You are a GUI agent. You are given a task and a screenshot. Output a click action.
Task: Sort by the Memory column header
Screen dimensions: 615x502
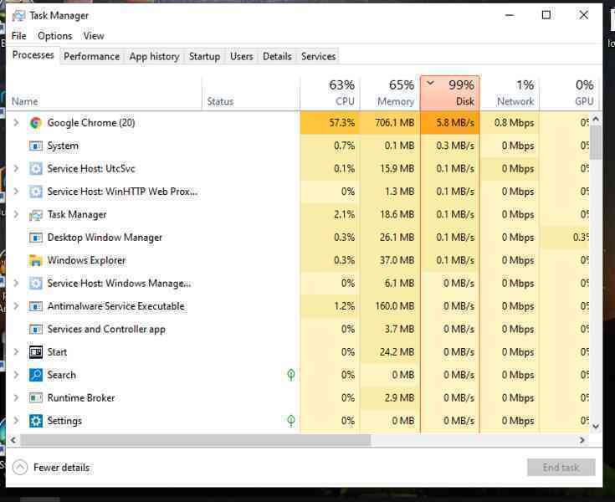(389, 94)
